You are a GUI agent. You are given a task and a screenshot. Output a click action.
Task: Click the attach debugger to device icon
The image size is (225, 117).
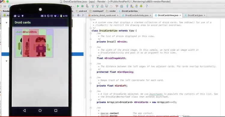87,6
